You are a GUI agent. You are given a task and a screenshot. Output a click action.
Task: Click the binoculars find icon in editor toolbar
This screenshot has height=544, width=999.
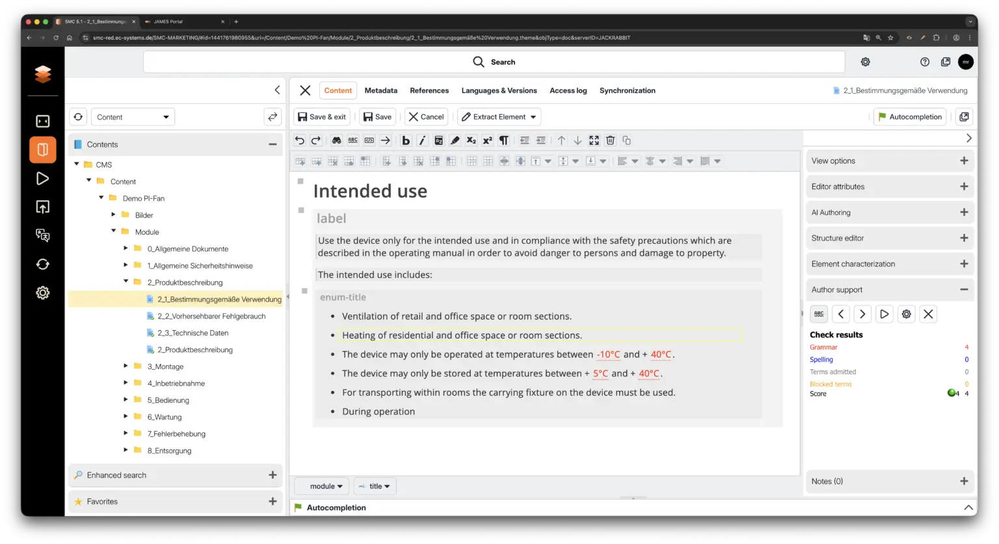pos(336,140)
